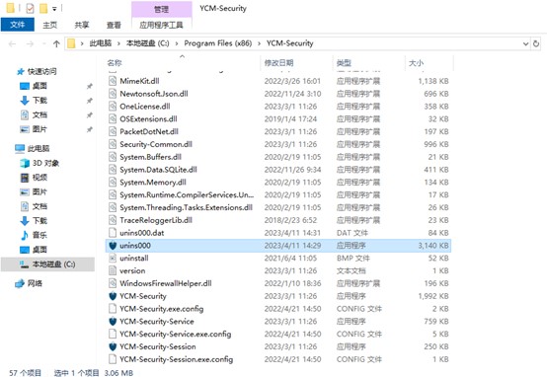547x377 pixels.
Task: Go to Program Files (x86) in breadcrumb
Action: pos(218,43)
